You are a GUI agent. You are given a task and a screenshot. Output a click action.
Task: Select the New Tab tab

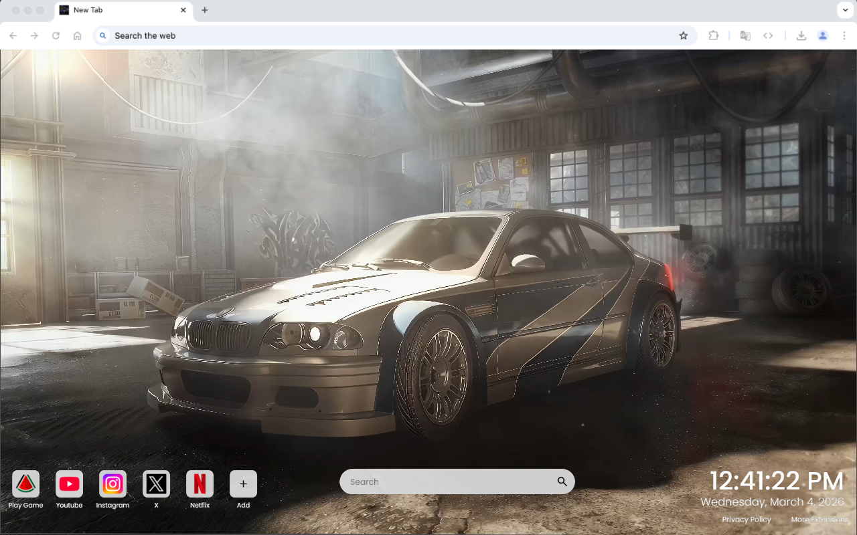pos(123,11)
